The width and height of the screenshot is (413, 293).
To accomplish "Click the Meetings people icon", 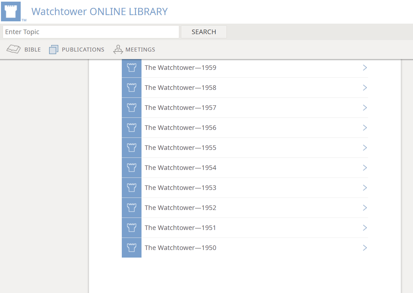I will click(x=118, y=50).
